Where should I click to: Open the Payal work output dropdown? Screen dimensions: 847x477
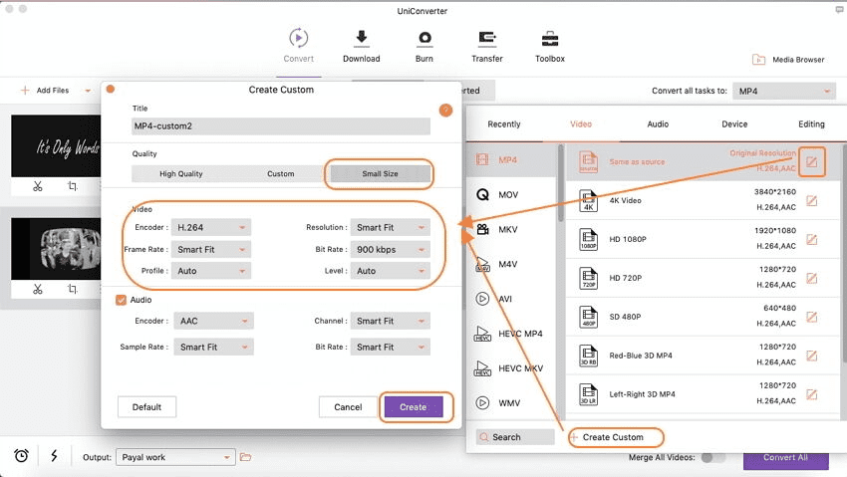click(x=173, y=457)
